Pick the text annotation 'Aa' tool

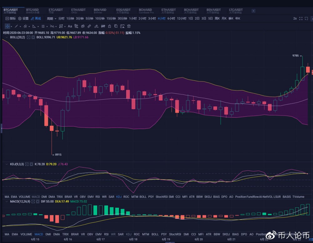(70, 26)
